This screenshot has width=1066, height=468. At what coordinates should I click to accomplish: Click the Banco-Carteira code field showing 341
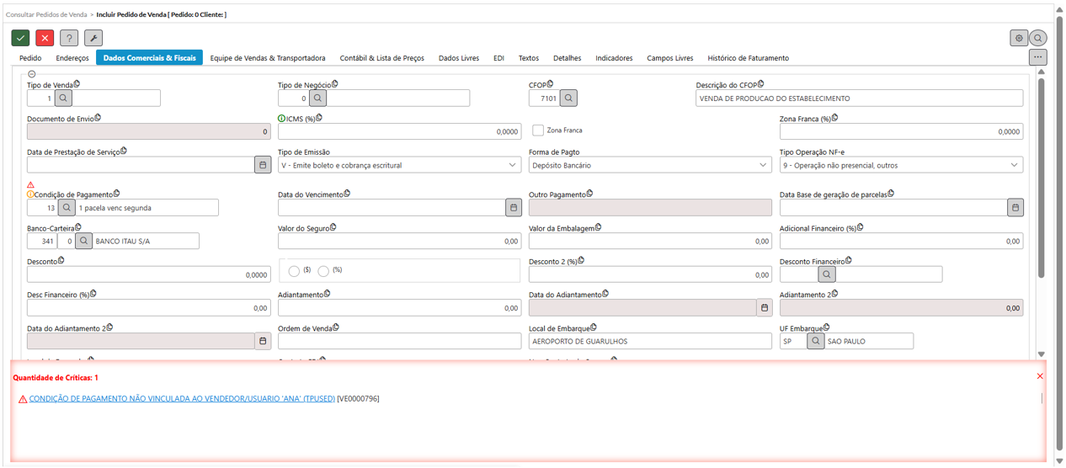[x=42, y=241]
